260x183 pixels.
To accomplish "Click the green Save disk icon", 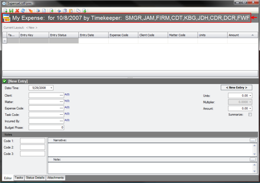I will pyautogui.click(x=11, y=11).
